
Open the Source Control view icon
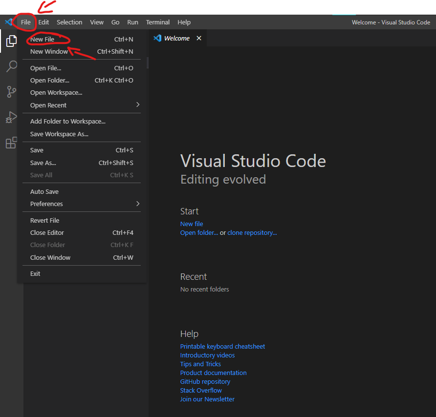11,92
